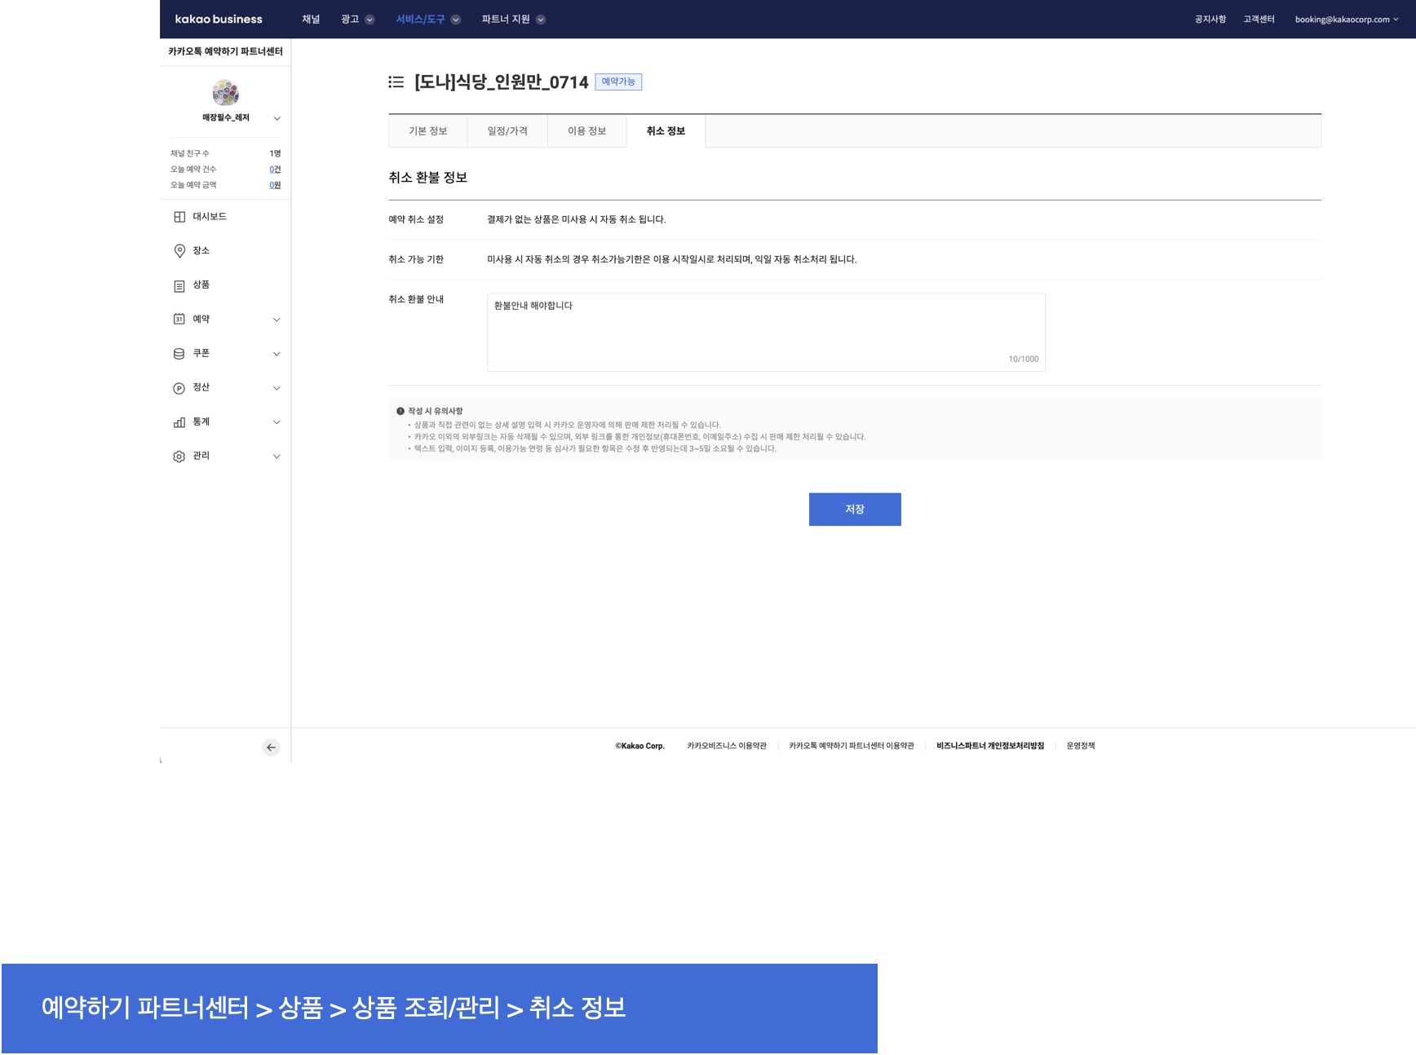Open the 매장필수_레저 channel dropdown
This screenshot has height=1055, width=1416.
tap(277, 118)
